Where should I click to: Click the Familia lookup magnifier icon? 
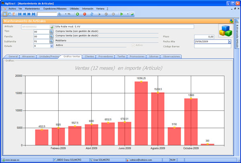(x=51, y=37)
